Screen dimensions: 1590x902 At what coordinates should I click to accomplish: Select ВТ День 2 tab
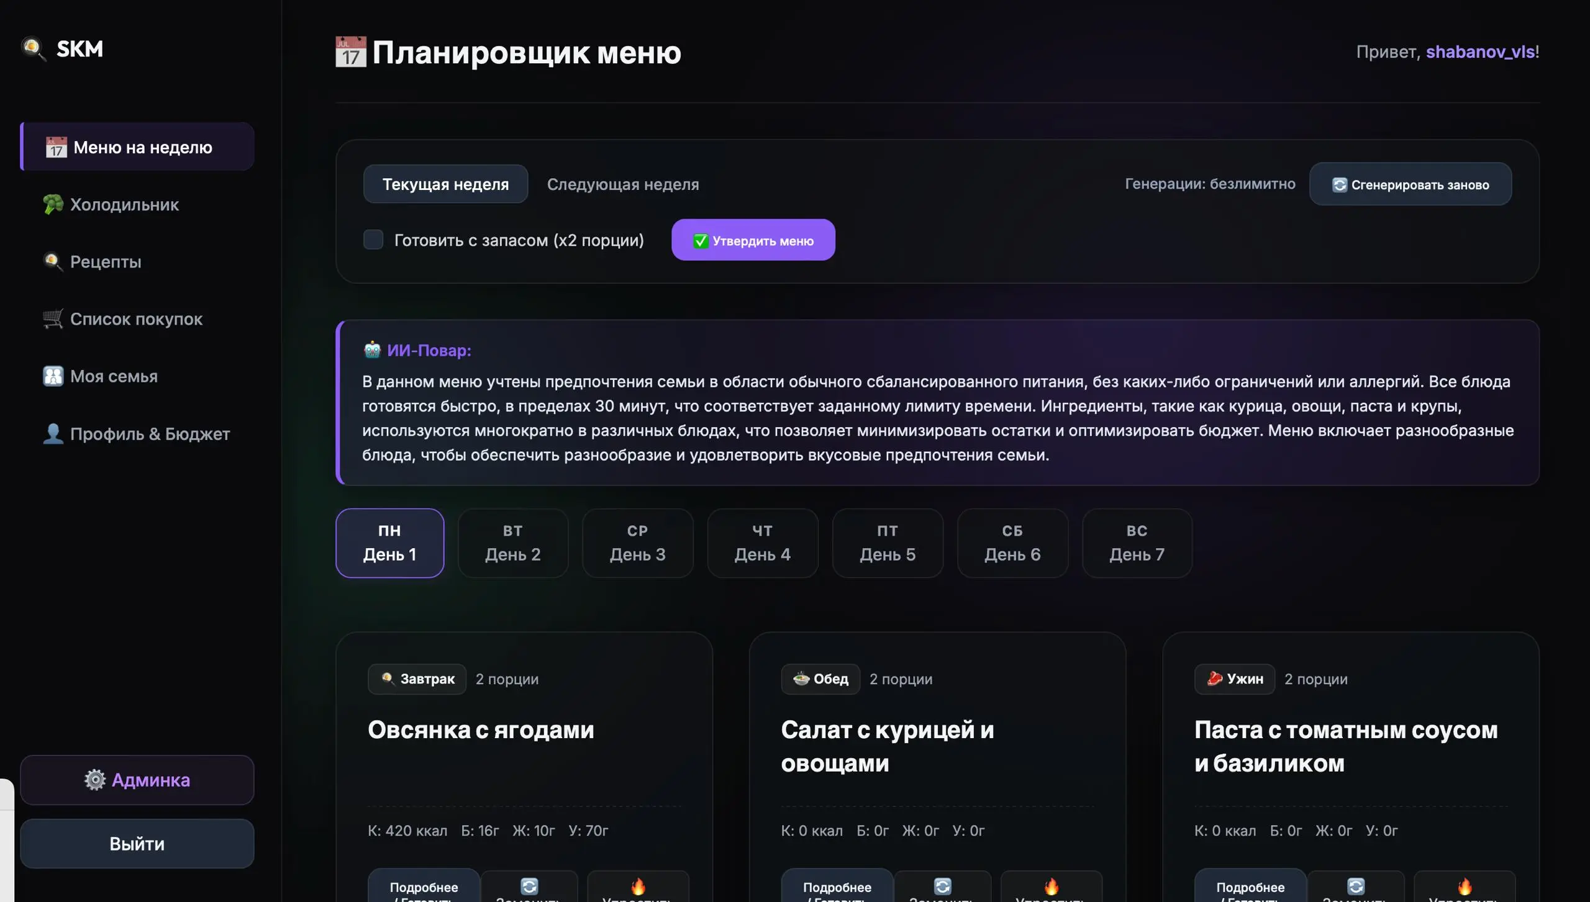[x=513, y=543]
